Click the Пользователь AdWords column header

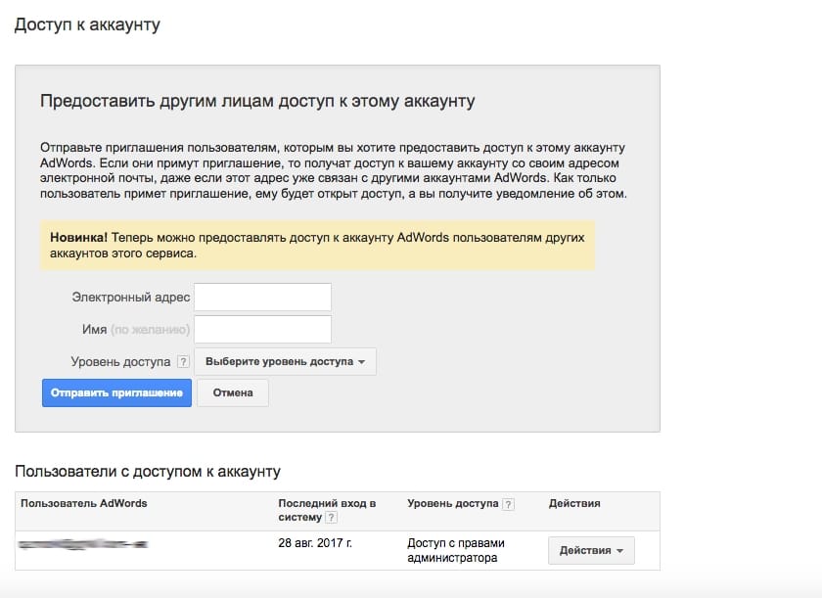click(84, 504)
